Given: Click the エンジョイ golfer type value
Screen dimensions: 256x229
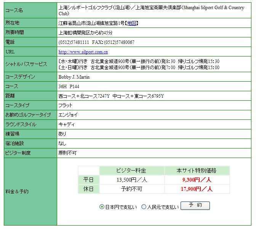Looking at the screenshot, I should [68, 115].
